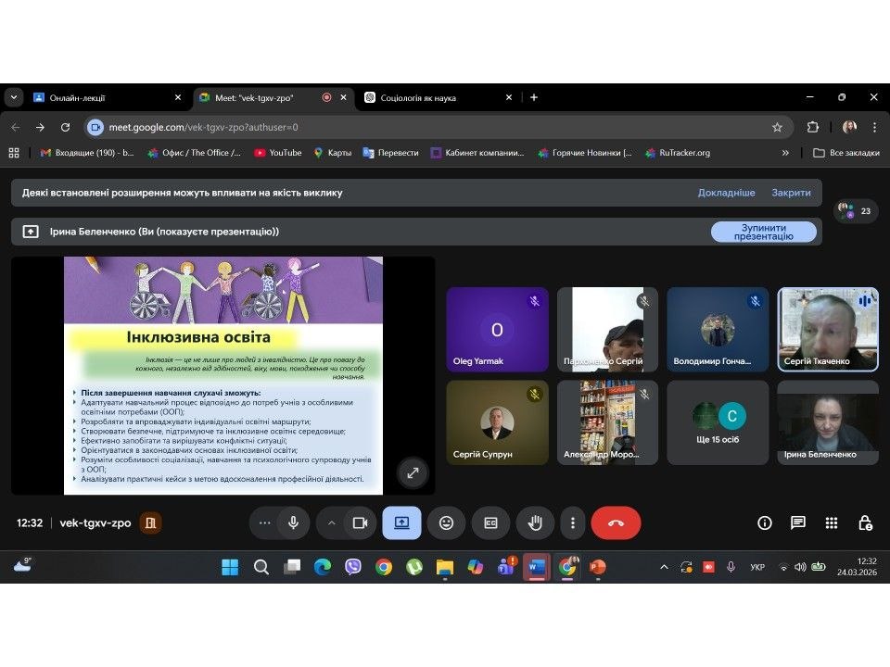Open host controls lock icon
Image resolution: width=890 pixels, height=667 pixels.
865,522
